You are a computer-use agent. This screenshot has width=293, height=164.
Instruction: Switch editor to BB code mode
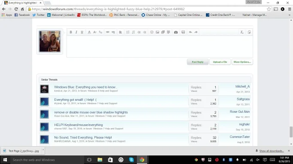tap(249, 32)
